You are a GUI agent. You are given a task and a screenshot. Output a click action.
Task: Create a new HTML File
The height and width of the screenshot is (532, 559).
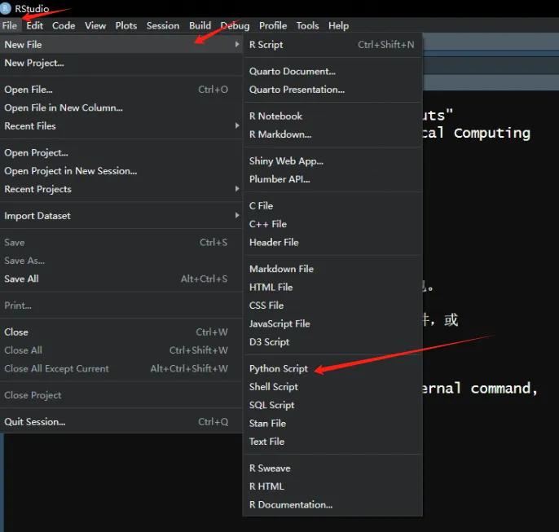point(332,288)
